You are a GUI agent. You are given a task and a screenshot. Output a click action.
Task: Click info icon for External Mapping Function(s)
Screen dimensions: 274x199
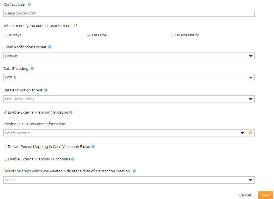[x=73, y=159]
